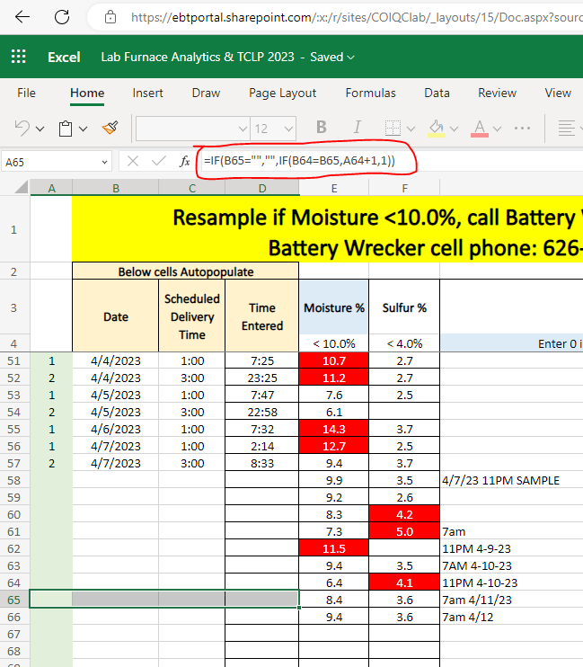Click the Excel app name
583x667 pixels.
[64, 57]
